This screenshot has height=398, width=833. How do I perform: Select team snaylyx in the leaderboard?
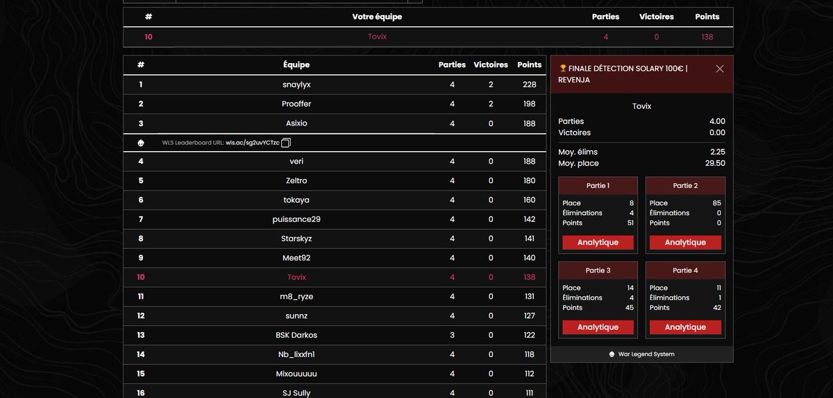(x=335, y=85)
